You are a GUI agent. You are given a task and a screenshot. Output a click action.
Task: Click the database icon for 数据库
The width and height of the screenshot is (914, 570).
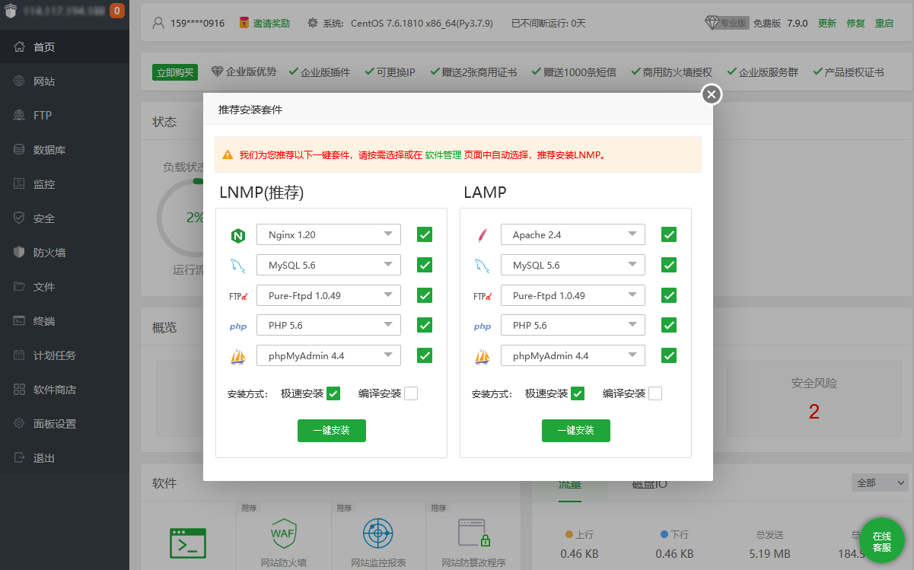[20, 150]
